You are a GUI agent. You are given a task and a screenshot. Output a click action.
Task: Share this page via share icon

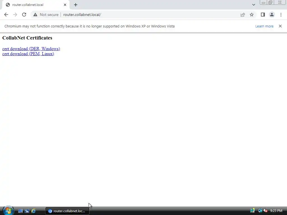click(243, 15)
